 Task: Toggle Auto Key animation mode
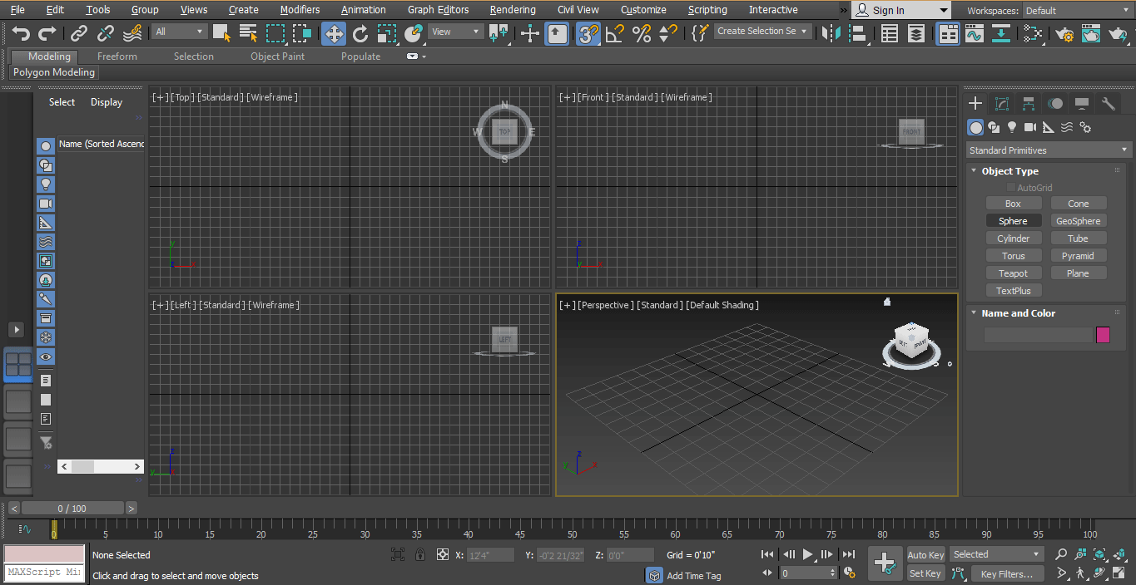tap(925, 554)
